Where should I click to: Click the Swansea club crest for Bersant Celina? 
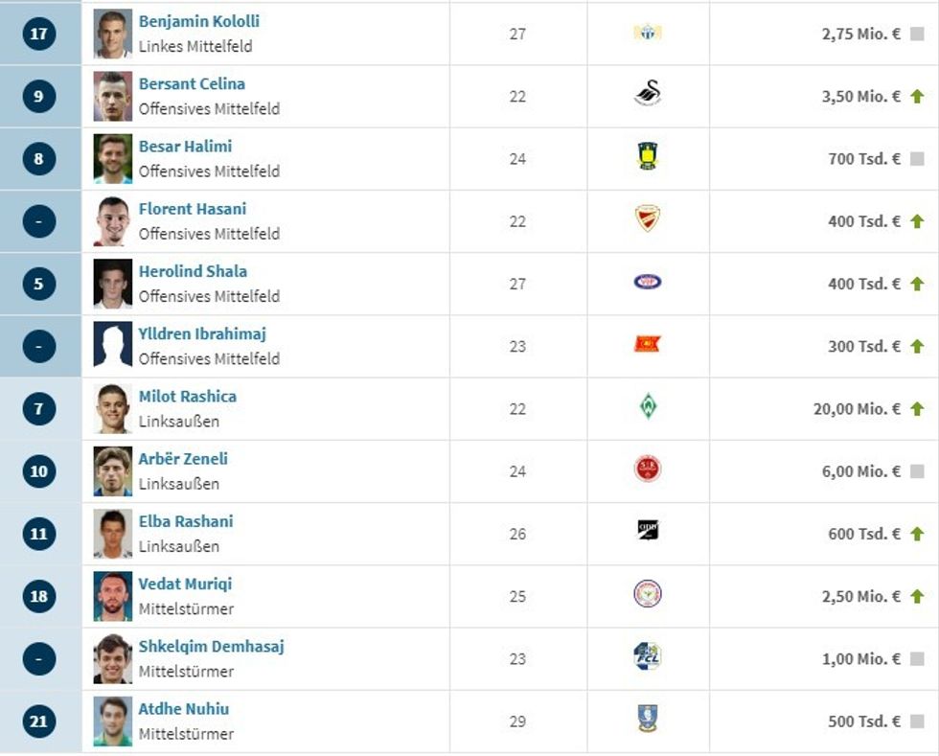click(648, 94)
